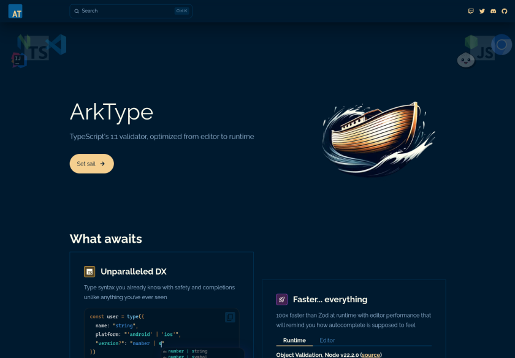This screenshot has height=358, width=515.
Task: Click the ark boat illustration
Action: pos(379,139)
